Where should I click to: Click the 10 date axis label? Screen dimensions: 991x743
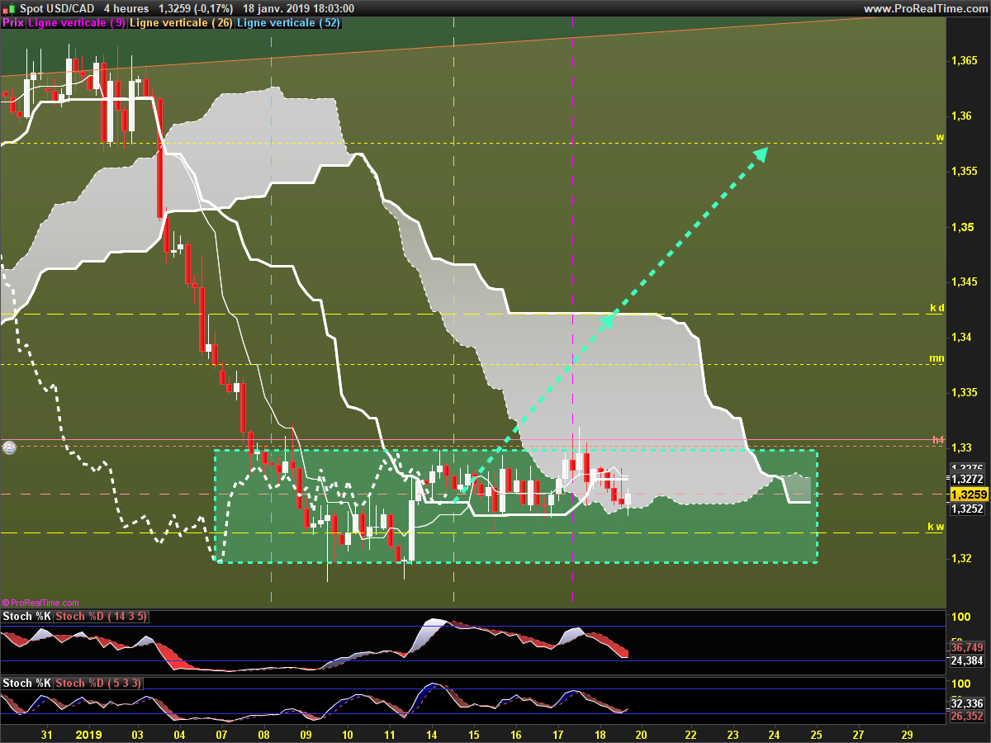coord(348,734)
